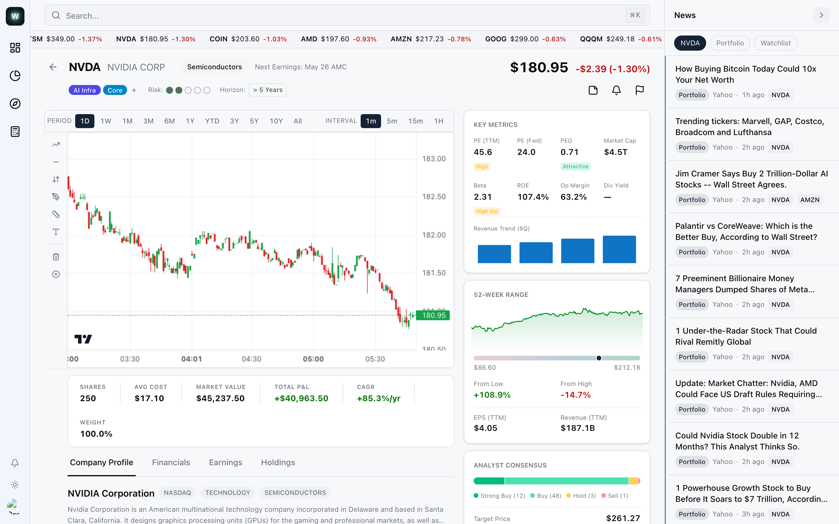
Task: Open the Horizon > 5 Years dropdown
Action: tap(268, 90)
